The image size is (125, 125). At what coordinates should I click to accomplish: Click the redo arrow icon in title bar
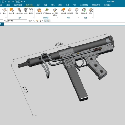pyautogui.click(x=13, y=2)
